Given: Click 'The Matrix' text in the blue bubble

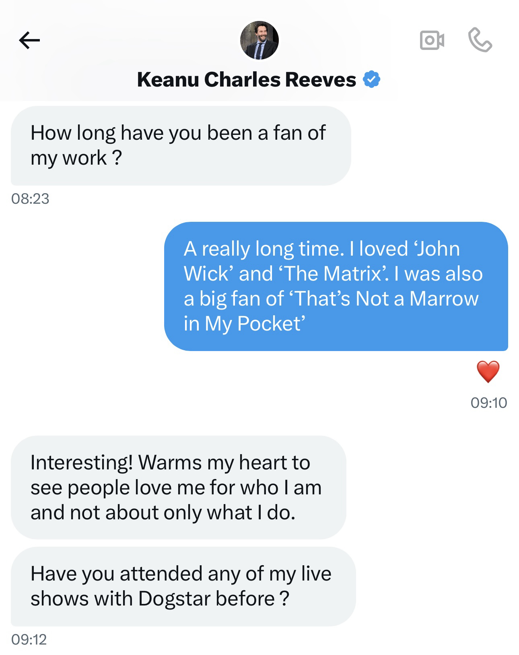Looking at the screenshot, I should tap(329, 274).
